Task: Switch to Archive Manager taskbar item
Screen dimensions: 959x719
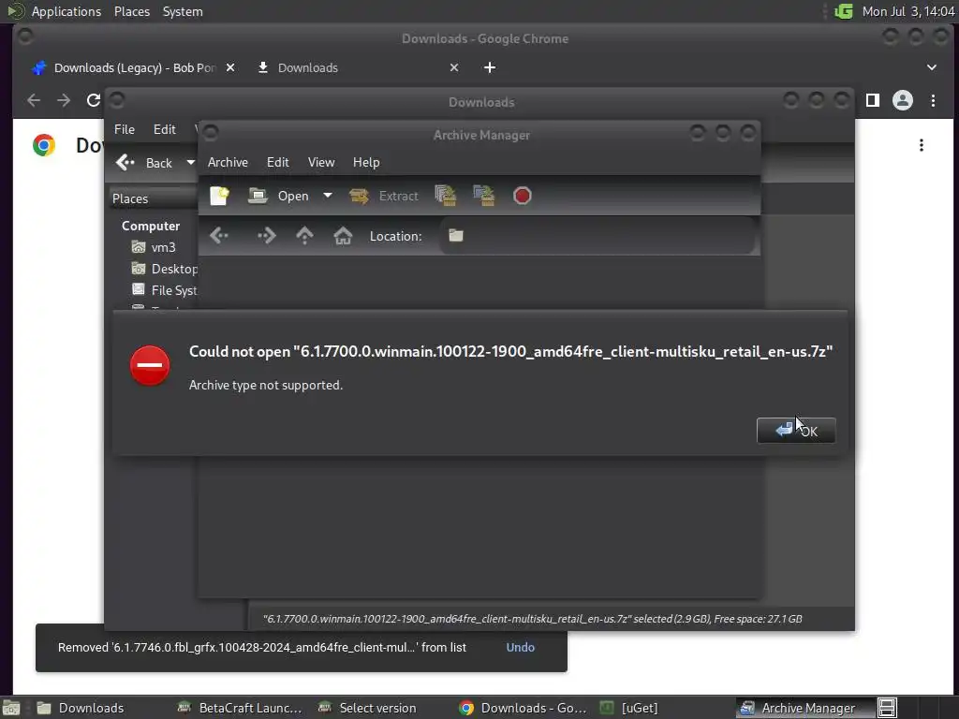Action: pos(804,708)
